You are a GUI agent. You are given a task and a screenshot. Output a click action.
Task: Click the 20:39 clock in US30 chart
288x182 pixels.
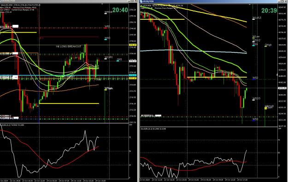pyautogui.click(x=269, y=11)
